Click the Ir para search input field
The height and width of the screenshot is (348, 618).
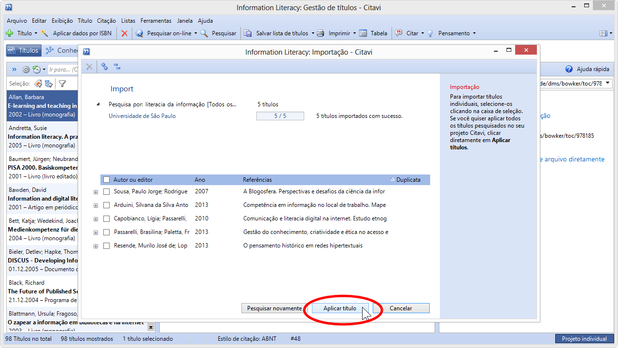tap(64, 70)
